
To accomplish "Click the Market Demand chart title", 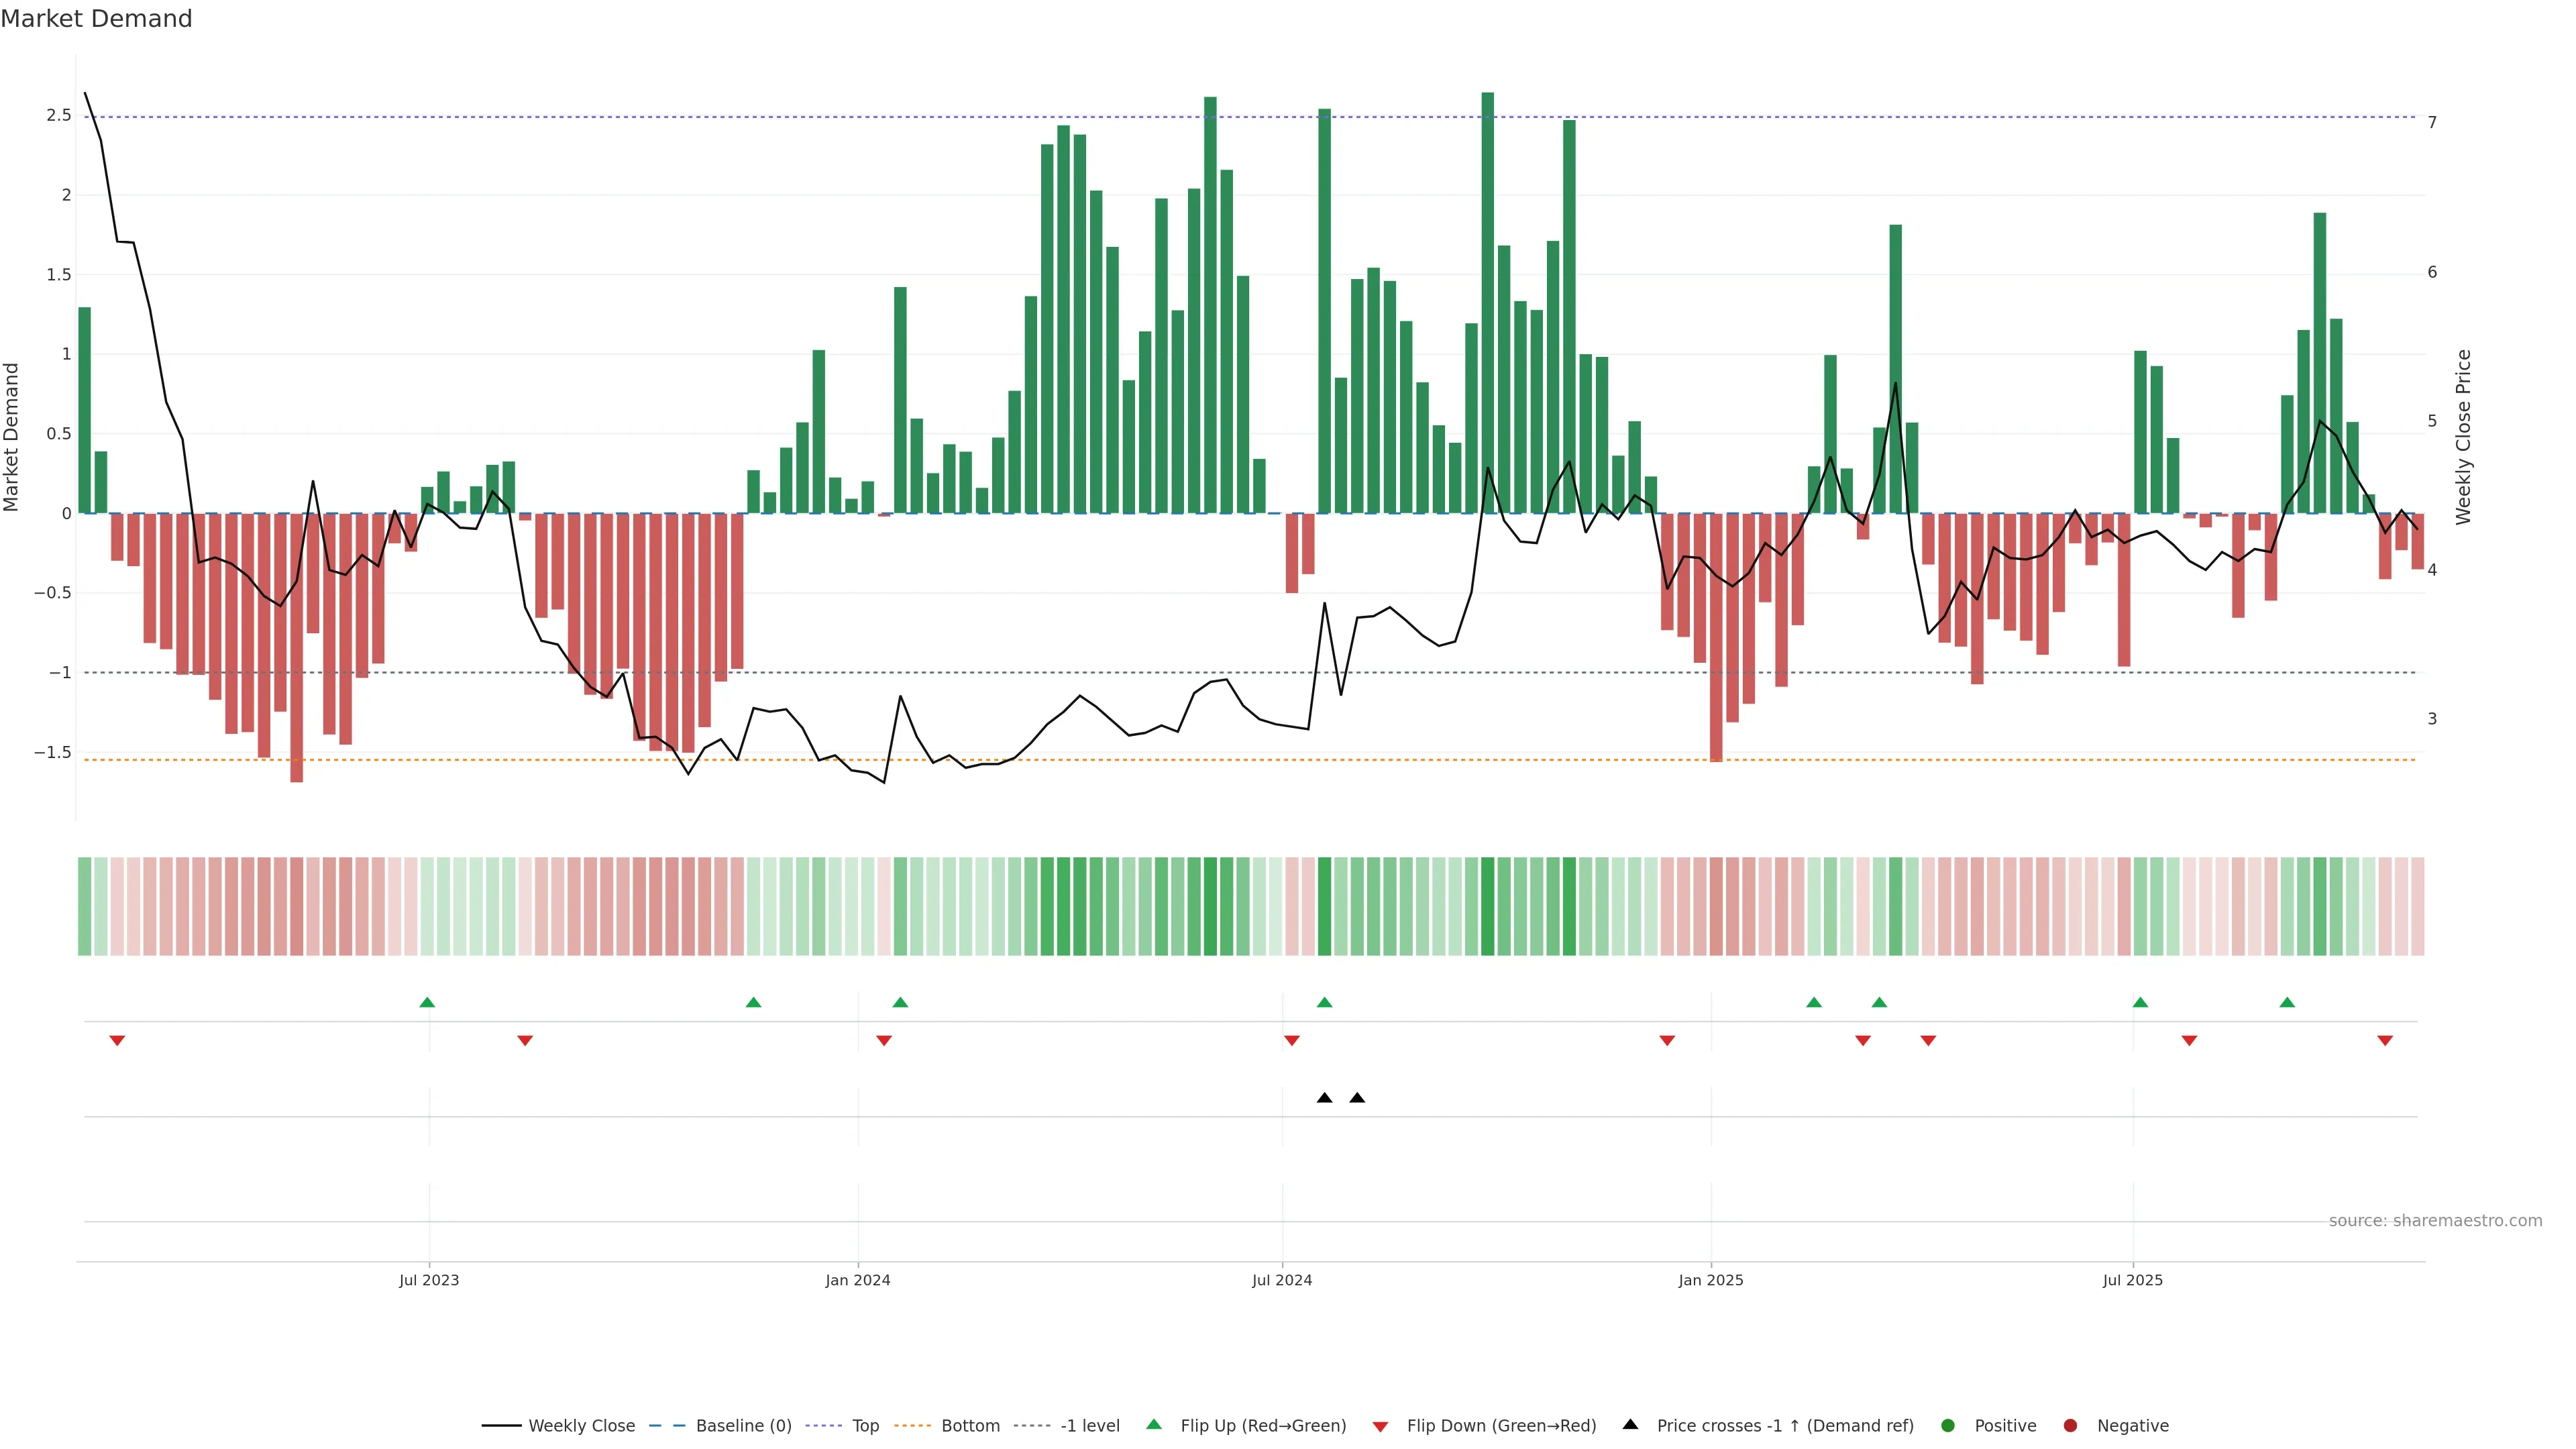I will (x=96, y=19).
